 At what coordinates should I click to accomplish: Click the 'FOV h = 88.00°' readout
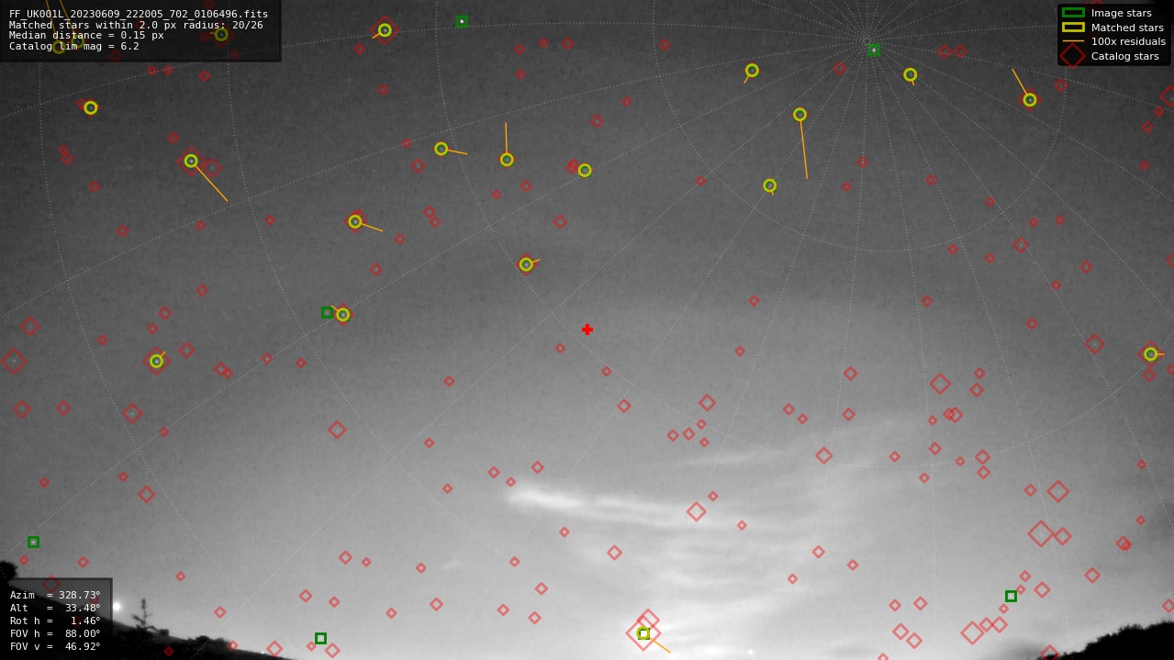pyautogui.click(x=55, y=633)
